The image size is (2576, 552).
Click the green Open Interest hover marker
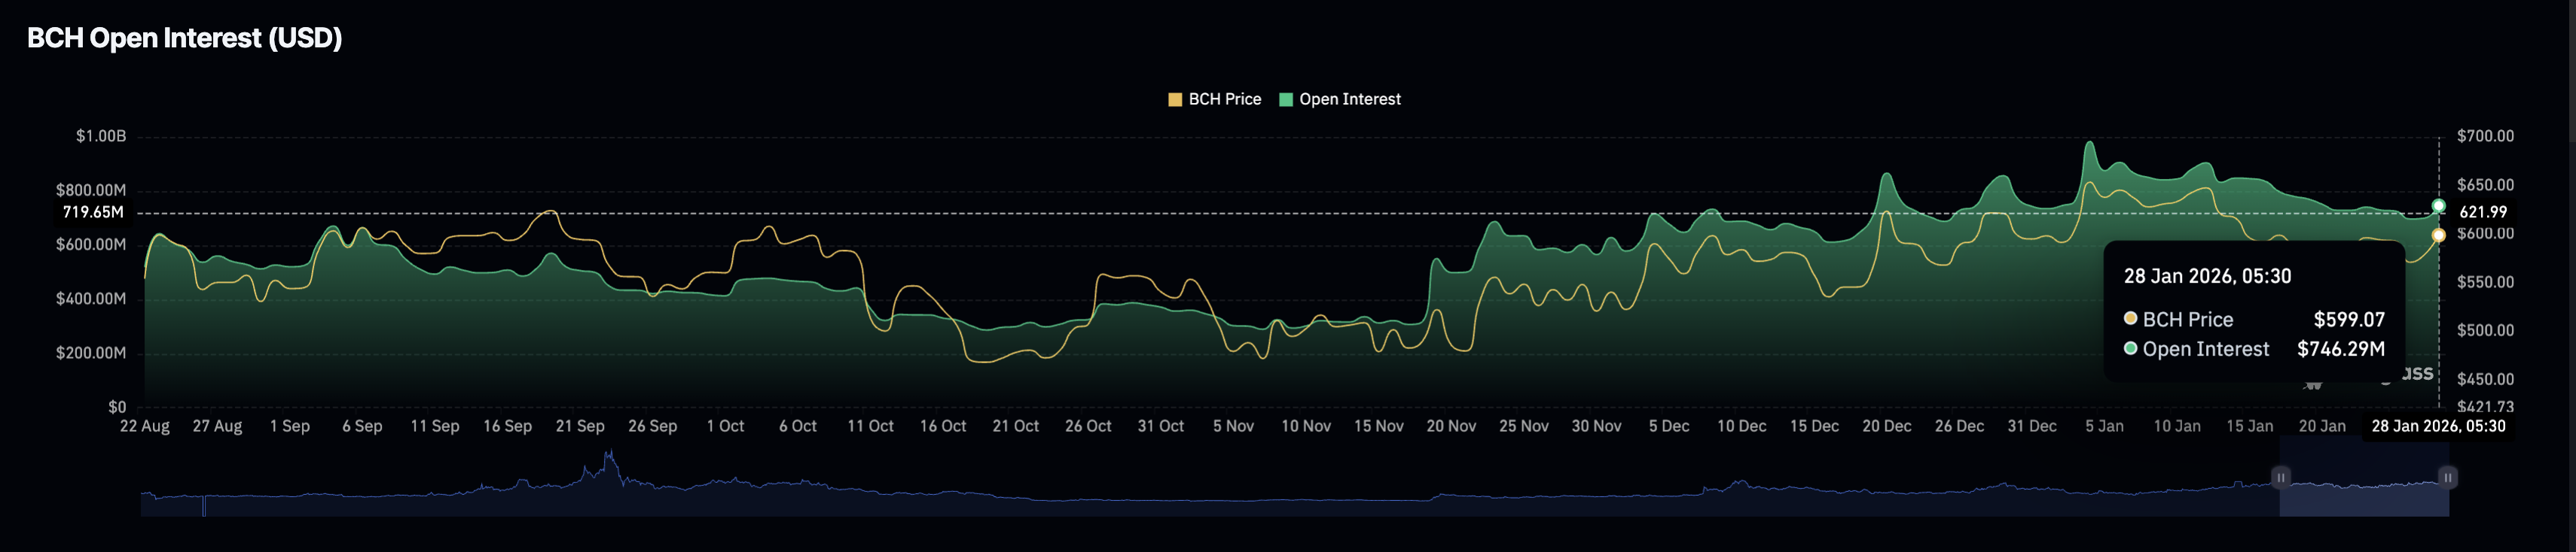(x=2438, y=207)
